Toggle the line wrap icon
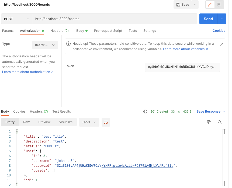The image size is (232, 188). pyautogui.click(x=106, y=122)
